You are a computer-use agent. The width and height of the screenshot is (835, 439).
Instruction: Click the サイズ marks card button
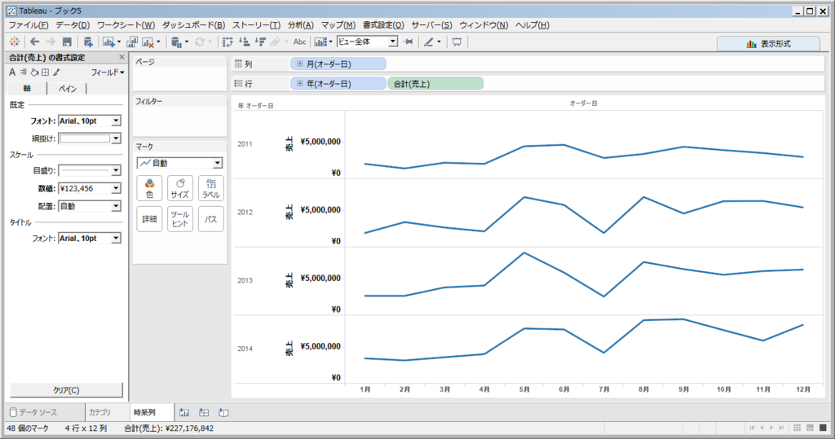point(180,188)
